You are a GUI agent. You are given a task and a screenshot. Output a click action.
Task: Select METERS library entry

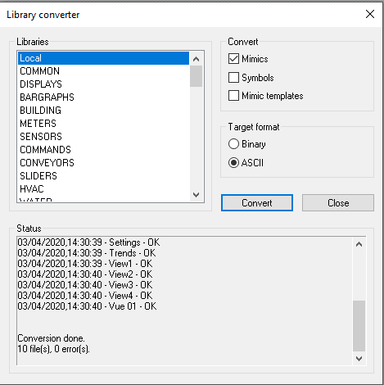(103, 124)
